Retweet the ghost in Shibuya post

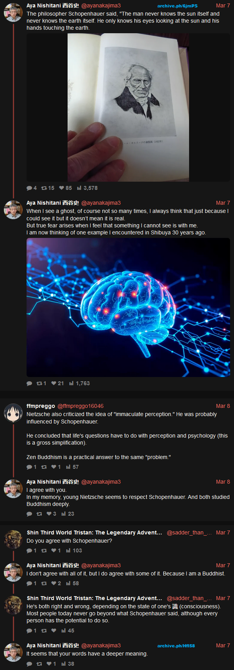pyautogui.click(x=39, y=383)
